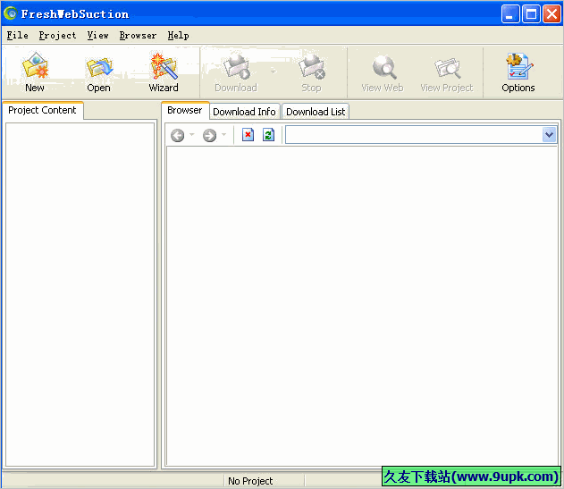Open the Project menu

[x=57, y=35]
